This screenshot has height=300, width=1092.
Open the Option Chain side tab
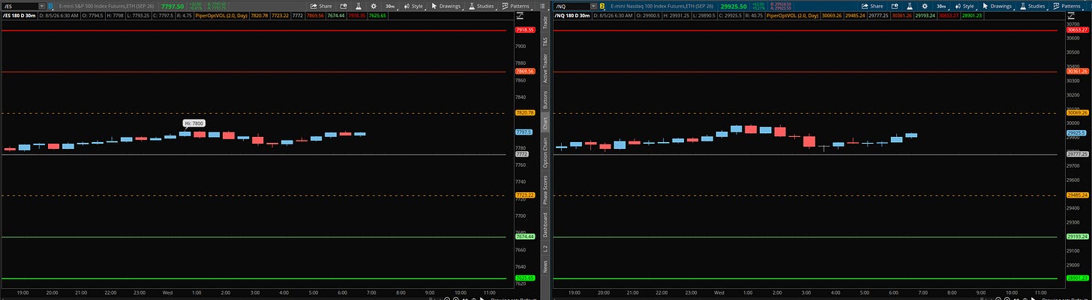click(545, 152)
